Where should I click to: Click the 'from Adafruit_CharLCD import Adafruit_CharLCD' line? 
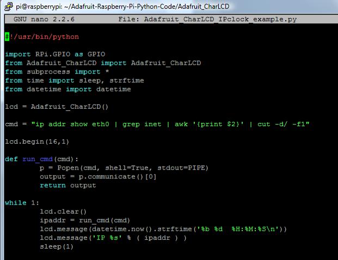[x=103, y=63]
